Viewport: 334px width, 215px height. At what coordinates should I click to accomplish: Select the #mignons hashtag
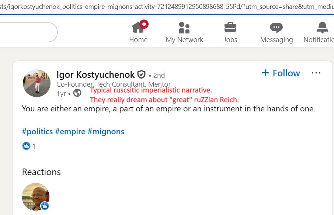(x=106, y=132)
